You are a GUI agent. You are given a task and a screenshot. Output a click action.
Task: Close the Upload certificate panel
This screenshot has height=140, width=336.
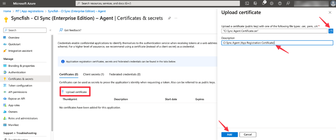tap(330, 13)
